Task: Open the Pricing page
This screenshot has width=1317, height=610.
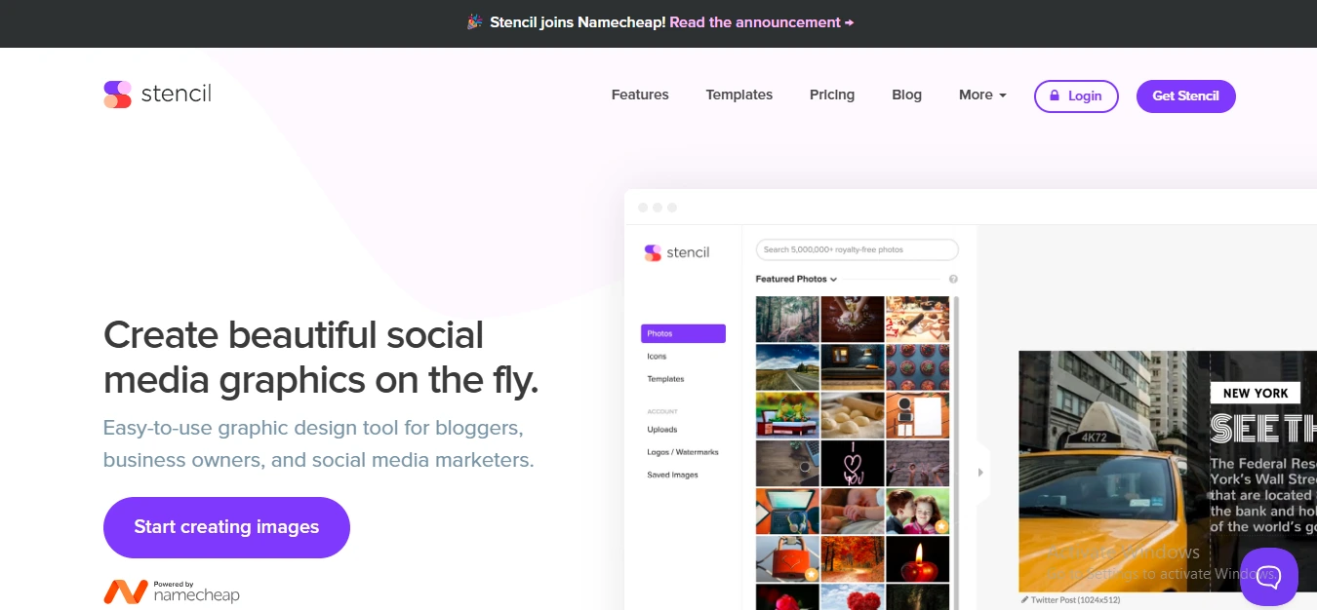Action: click(x=832, y=95)
